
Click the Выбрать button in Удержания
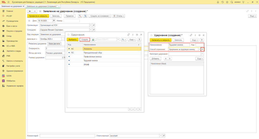tap(73, 40)
